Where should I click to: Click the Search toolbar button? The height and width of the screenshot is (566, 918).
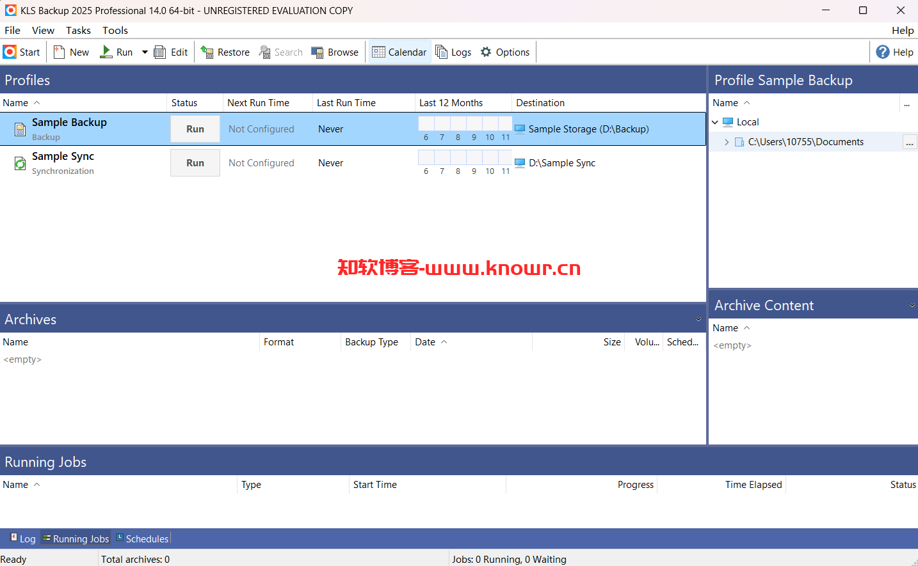(281, 52)
